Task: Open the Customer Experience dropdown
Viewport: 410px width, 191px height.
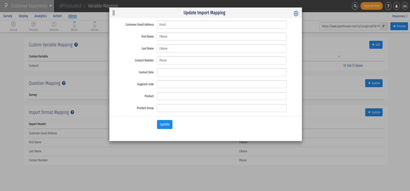Action: coord(31,6)
